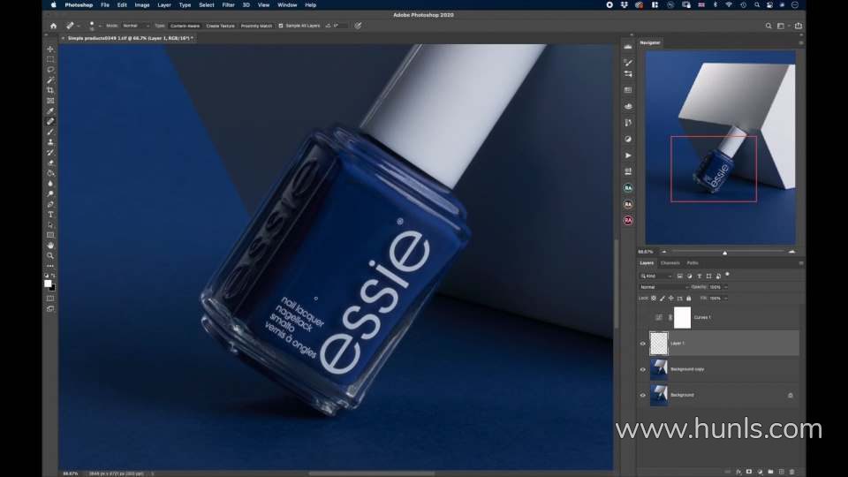
Task: Select the Brush tool
Action: 50,132
